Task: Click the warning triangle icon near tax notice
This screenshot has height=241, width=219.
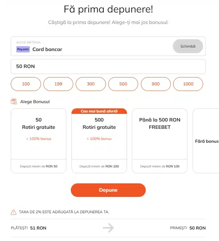Action: pos(14,212)
